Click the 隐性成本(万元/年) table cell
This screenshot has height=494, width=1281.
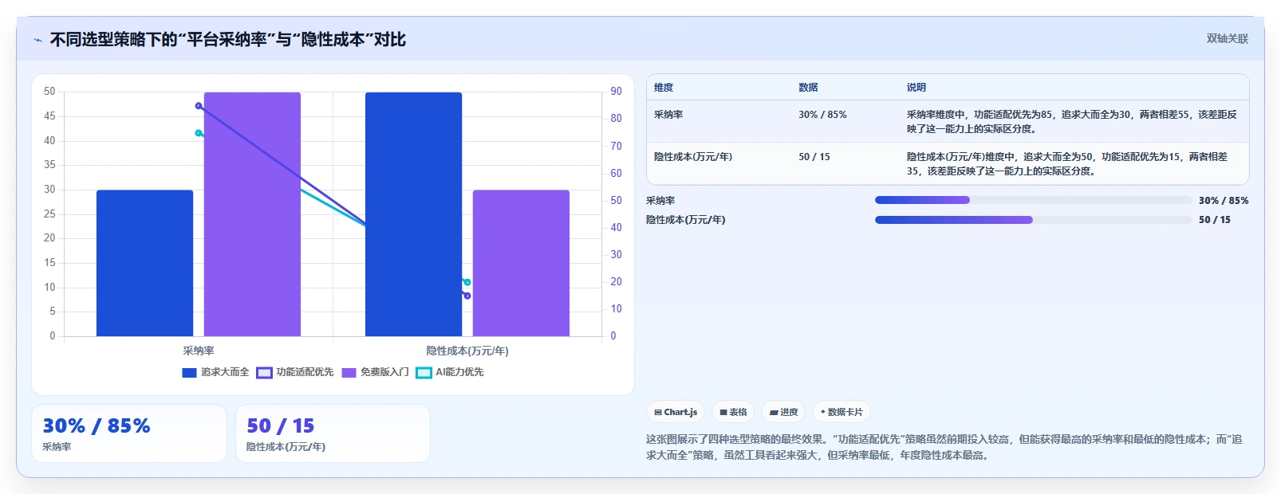tap(692, 157)
